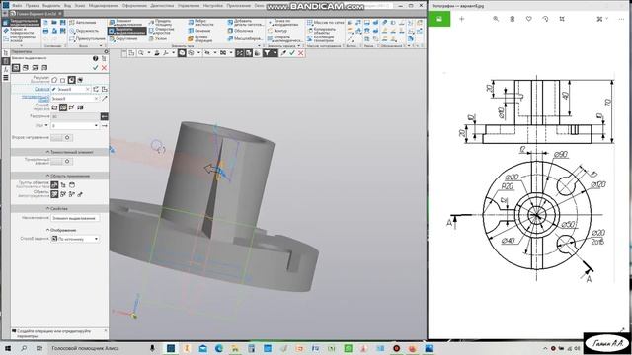Viewport: 632px width, 355px height.
Task: Open Параметры panel settings gear
Action: point(106,52)
